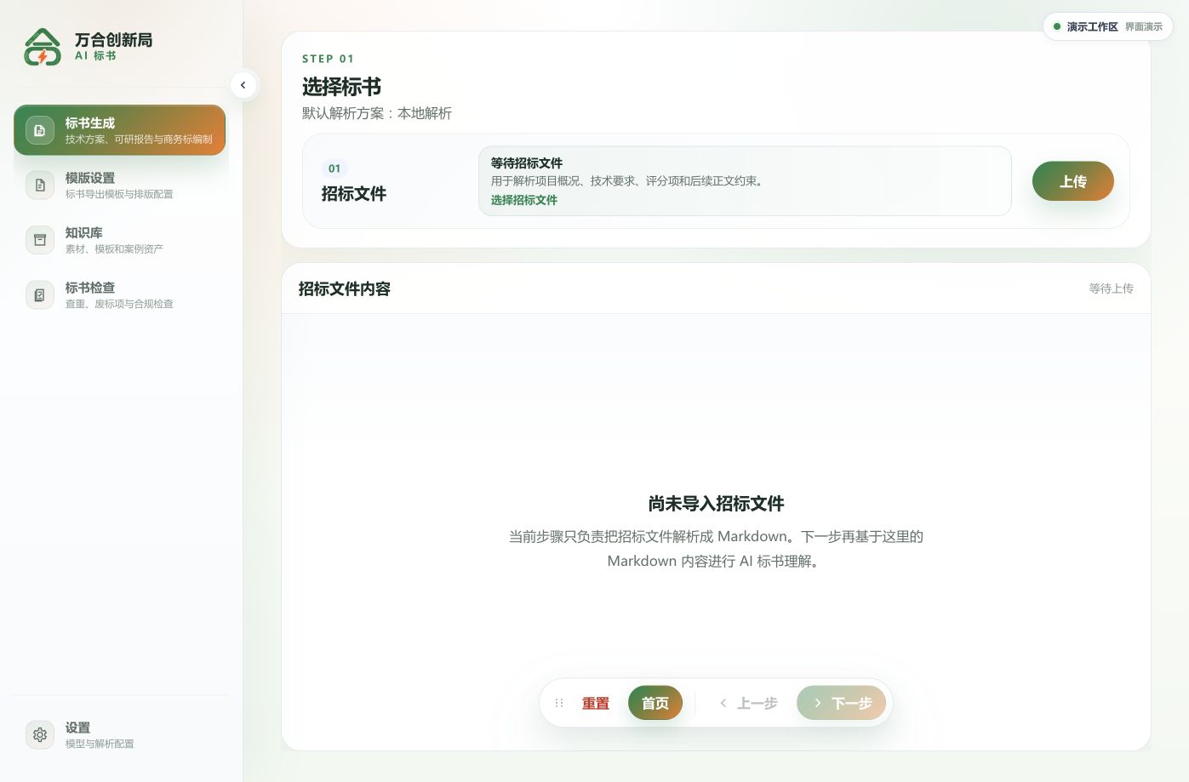
Task: Click the 选择招标文件 link
Action: [524, 200]
